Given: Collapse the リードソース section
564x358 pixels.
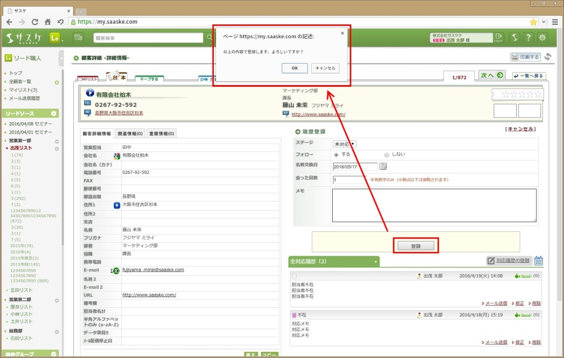Looking at the screenshot, I should click(54, 113).
